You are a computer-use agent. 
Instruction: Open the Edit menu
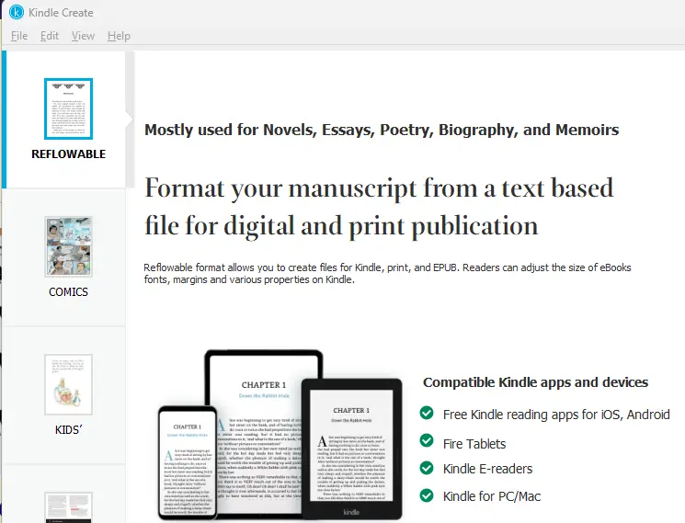pos(50,36)
